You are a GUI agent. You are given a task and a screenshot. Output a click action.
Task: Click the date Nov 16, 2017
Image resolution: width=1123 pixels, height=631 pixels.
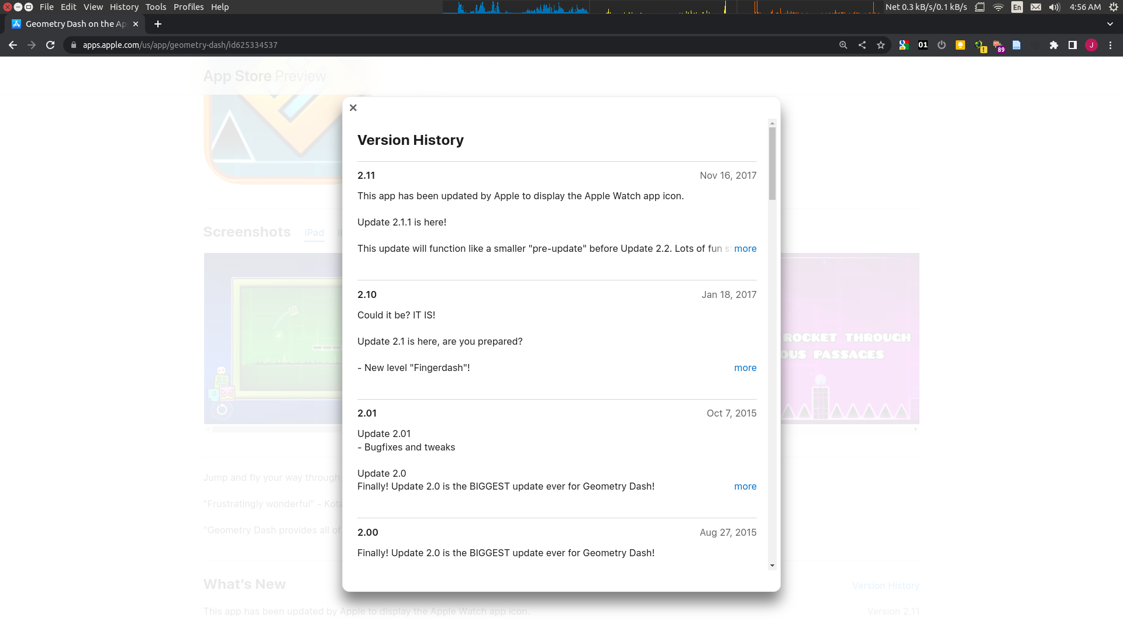[x=728, y=175]
